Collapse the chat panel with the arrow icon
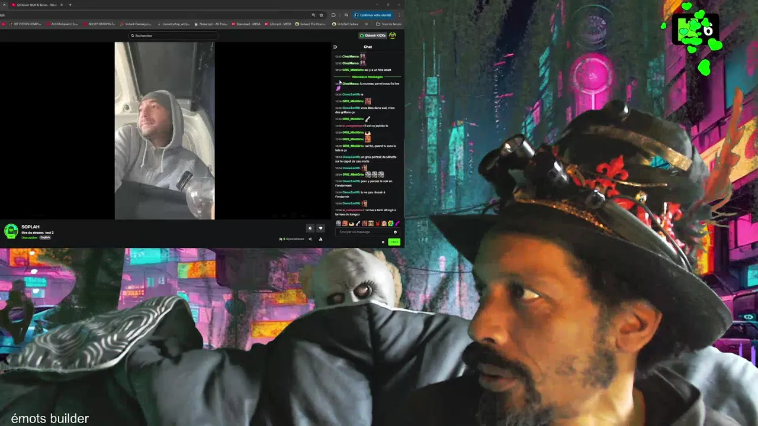Image resolution: width=758 pixels, height=426 pixels. 335,47
